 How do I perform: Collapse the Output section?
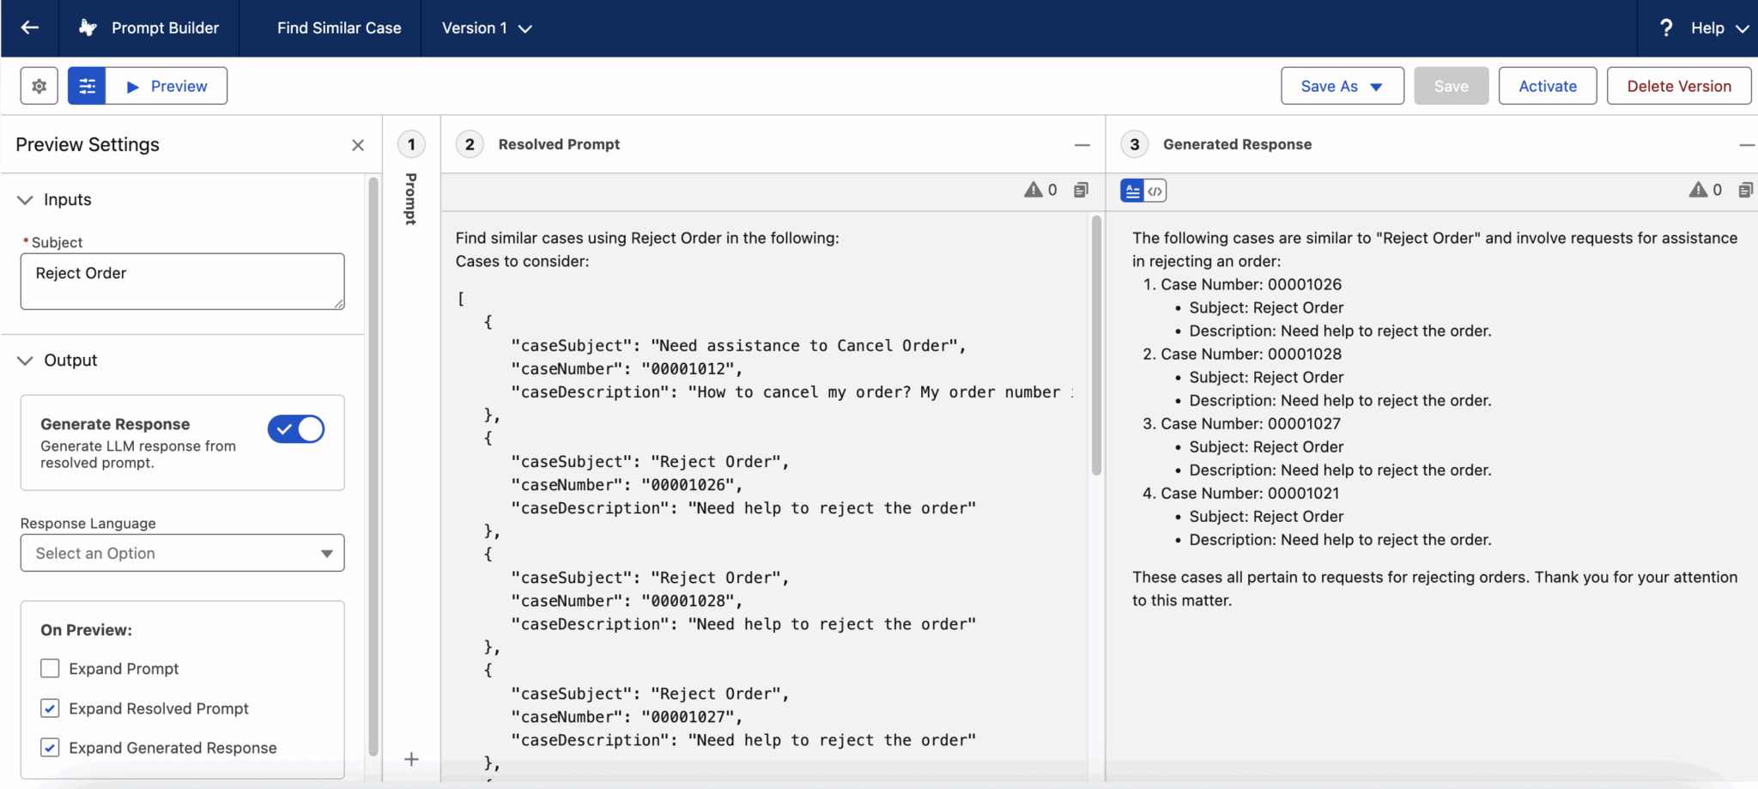(25, 360)
